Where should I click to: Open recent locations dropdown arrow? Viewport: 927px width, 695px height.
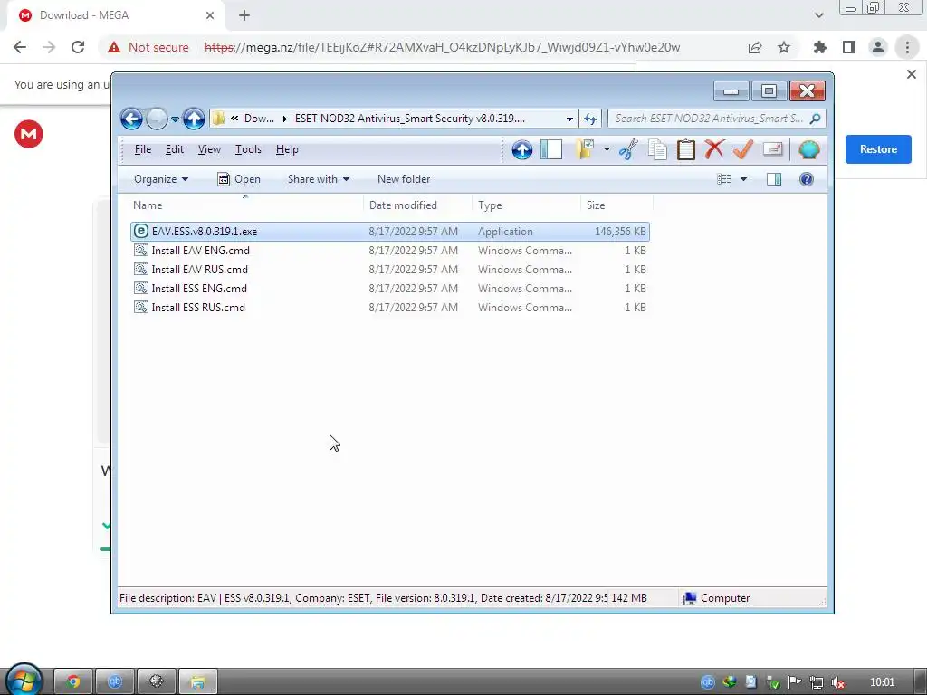click(175, 119)
